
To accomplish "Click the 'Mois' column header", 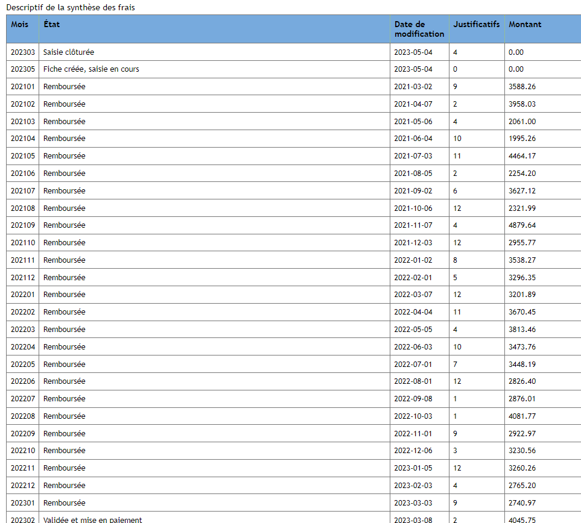I will pyautogui.click(x=22, y=29).
